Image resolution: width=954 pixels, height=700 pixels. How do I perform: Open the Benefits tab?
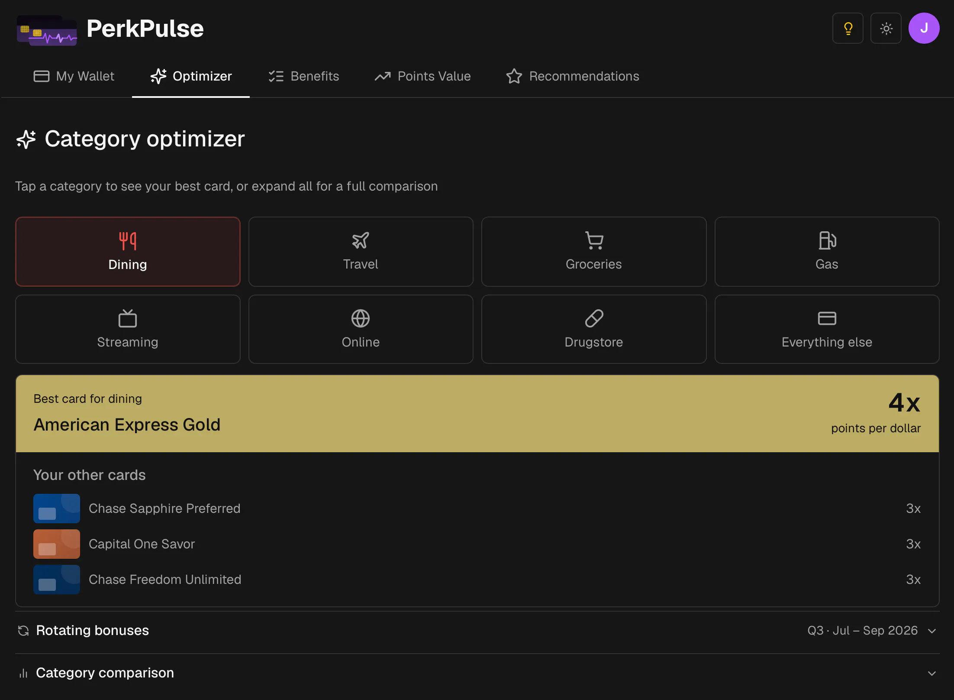(x=303, y=76)
